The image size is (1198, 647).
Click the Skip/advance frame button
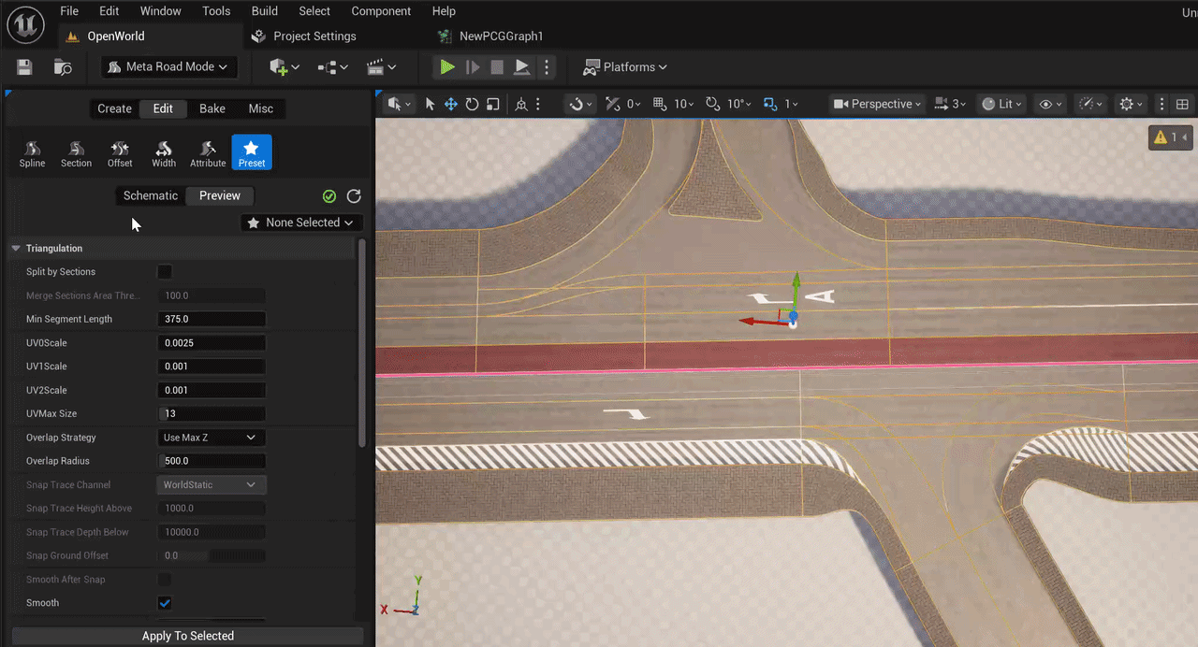click(x=473, y=67)
